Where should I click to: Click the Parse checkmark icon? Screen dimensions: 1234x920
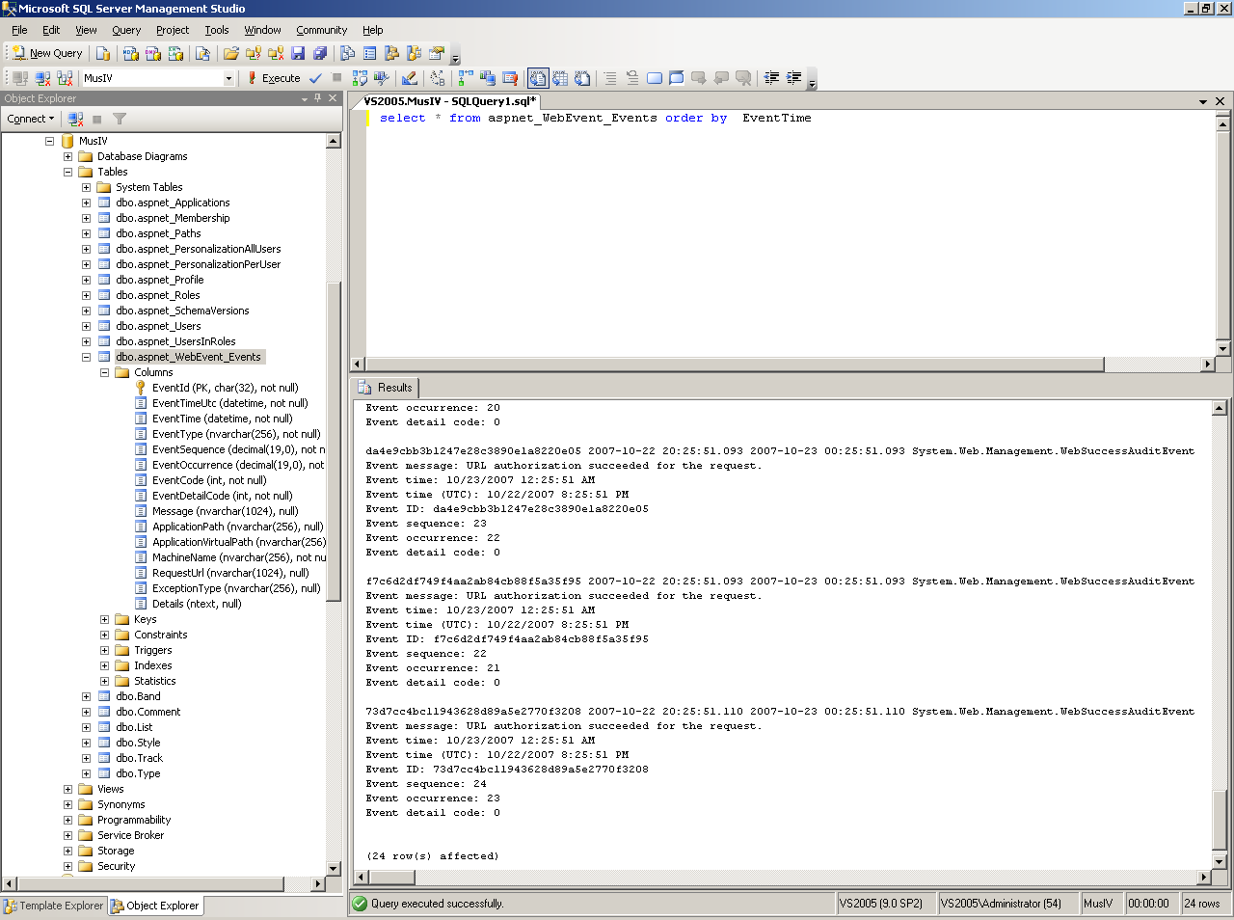315,78
